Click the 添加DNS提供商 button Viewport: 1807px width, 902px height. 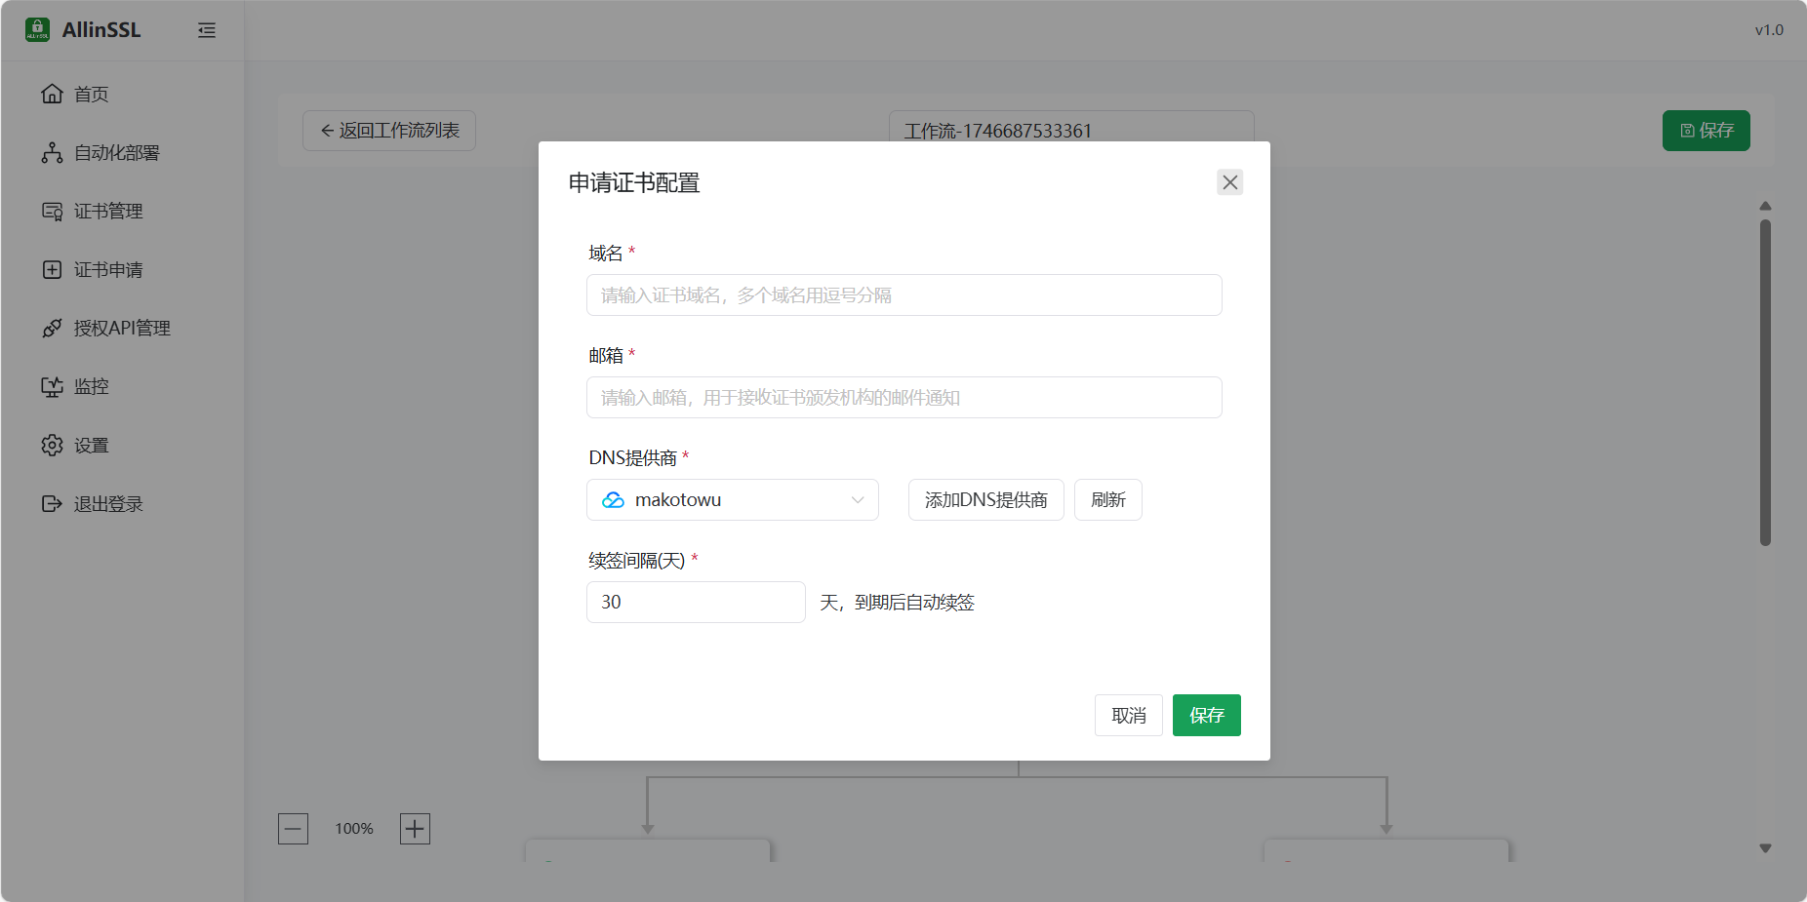click(984, 499)
